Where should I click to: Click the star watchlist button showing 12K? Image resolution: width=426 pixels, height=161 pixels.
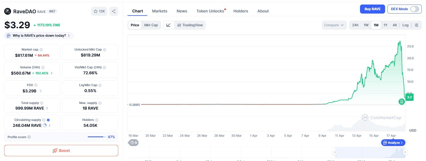pyautogui.click(x=99, y=11)
